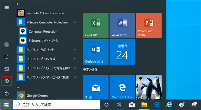The height and width of the screenshot is (110, 201).
Task: Open the Word 2016 tile
Action: [x=122, y=26]
